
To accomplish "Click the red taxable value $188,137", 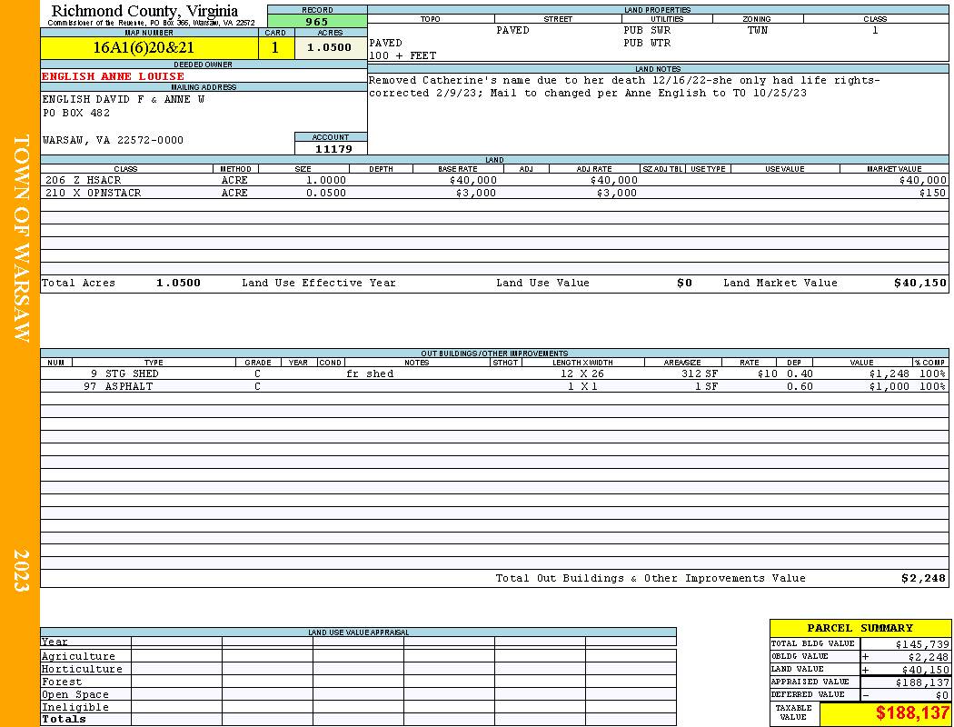I will click(x=911, y=713).
